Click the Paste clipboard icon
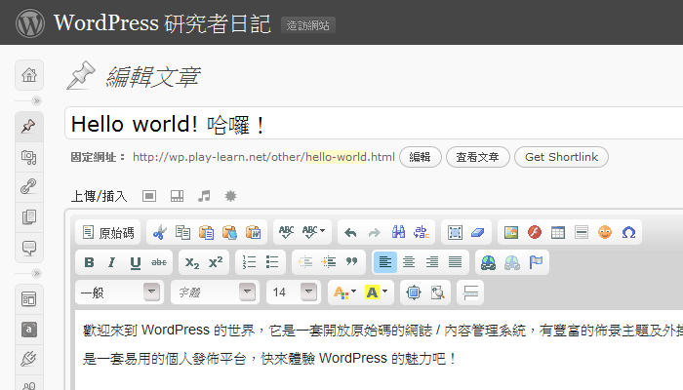 point(206,232)
